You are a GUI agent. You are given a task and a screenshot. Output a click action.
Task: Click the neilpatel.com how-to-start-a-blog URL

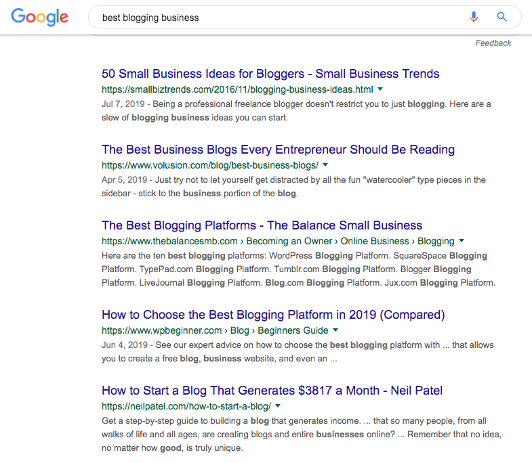pos(186,406)
